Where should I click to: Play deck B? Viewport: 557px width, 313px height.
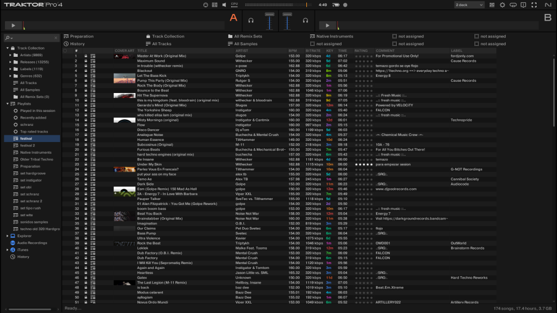(x=327, y=26)
